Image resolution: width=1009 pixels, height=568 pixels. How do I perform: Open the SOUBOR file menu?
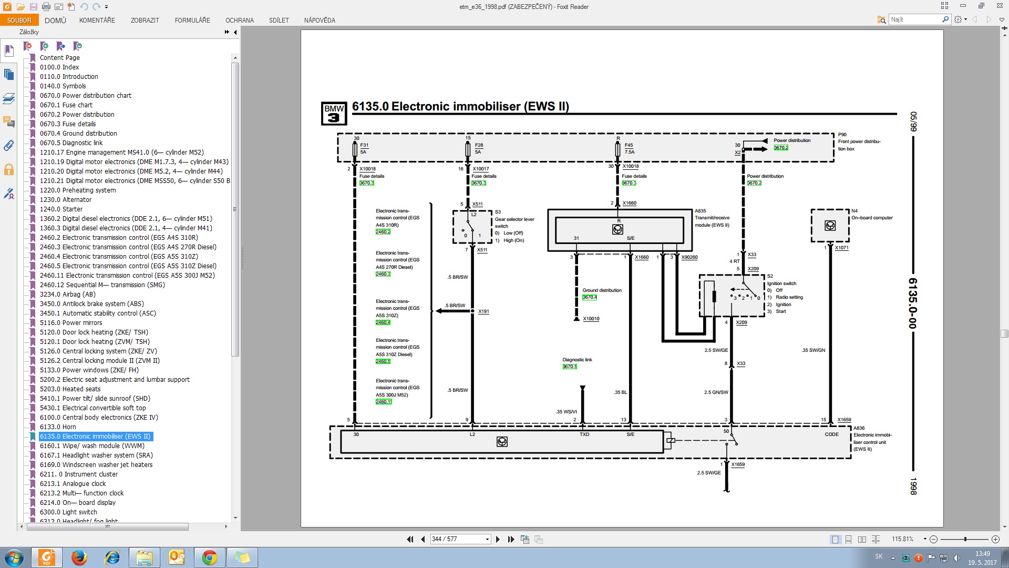pos(19,20)
